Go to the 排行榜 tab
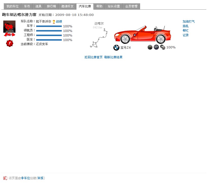 click(51, 6)
